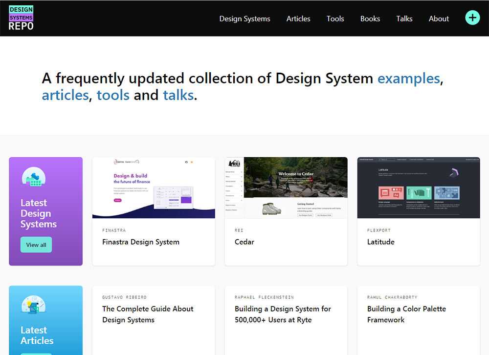Open the Books nav item
Viewport: 489px width, 355px height.
click(x=370, y=19)
